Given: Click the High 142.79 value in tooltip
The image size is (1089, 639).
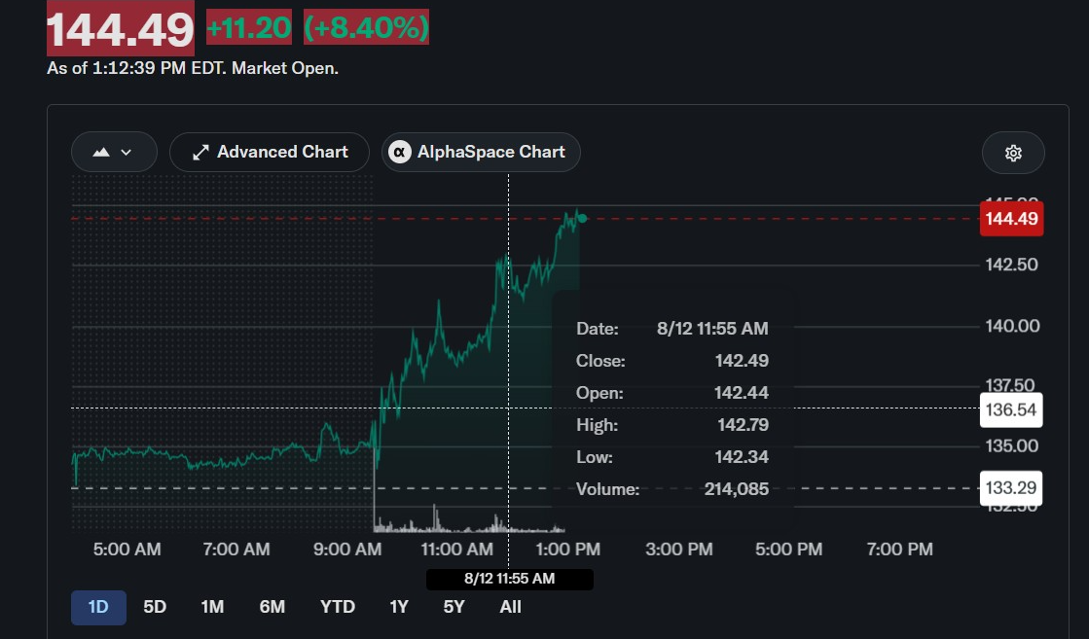Looking at the screenshot, I should (744, 425).
